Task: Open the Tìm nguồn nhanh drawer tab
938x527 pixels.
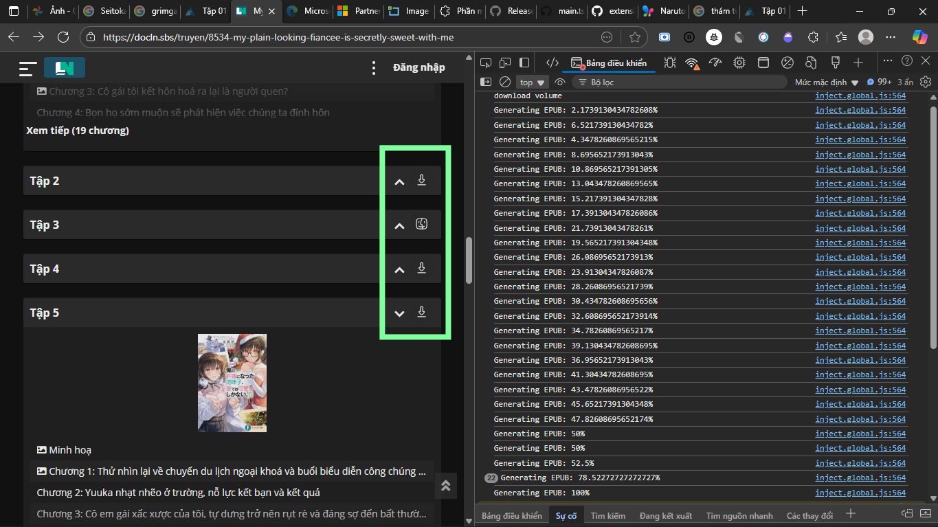Action: click(739, 515)
